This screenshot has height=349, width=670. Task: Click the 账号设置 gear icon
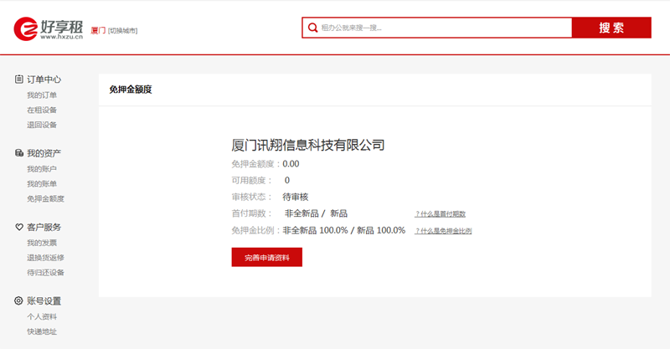[18, 300]
